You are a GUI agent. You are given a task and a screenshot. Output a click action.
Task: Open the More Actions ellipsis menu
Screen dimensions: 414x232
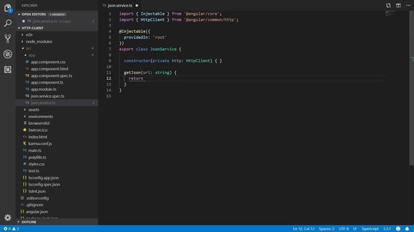(408, 5)
